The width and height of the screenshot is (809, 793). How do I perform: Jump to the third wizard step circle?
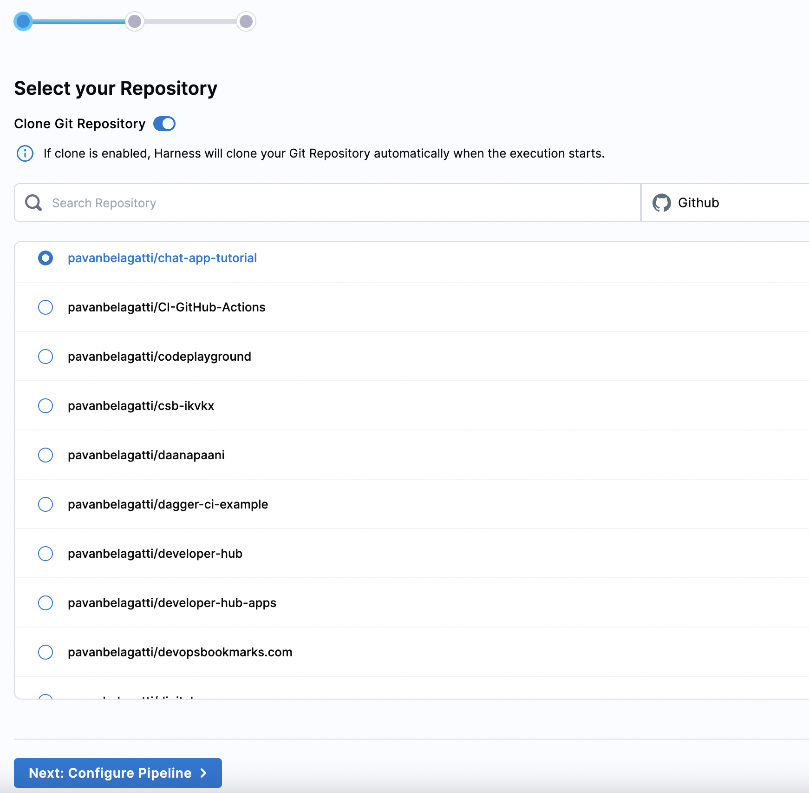(x=246, y=21)
